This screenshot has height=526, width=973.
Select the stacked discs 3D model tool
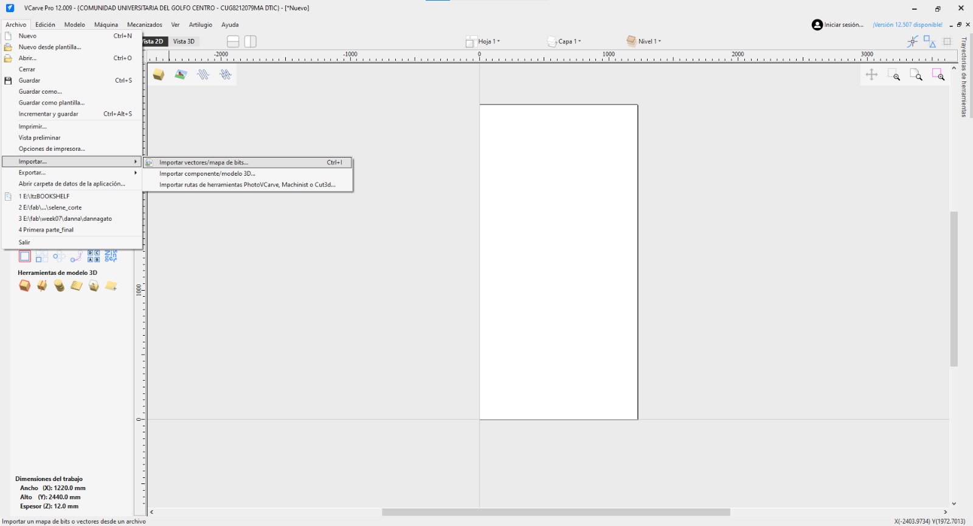tap(59, 286)
